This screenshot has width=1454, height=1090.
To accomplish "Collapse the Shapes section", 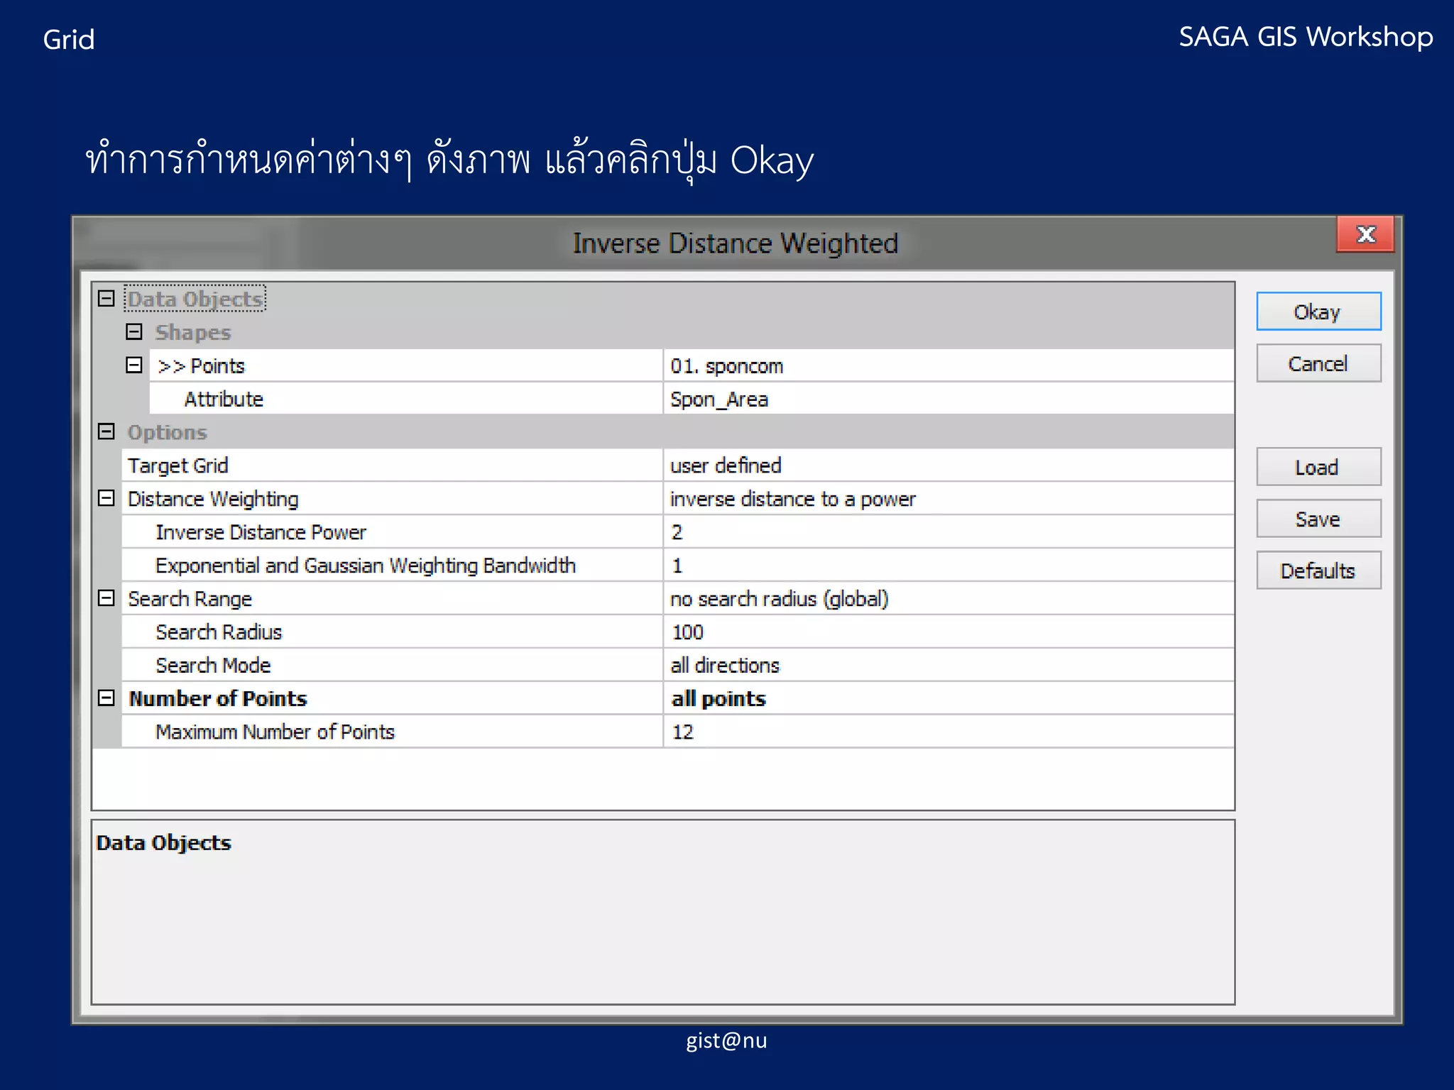I will coord(133,332).
